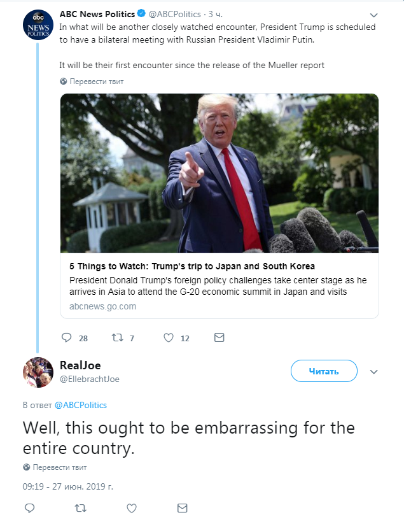This screenshot has height=531, width=404.
Task: Open the Trump photo in the article card
Action: pyautogui.click(x=219, y=173)
